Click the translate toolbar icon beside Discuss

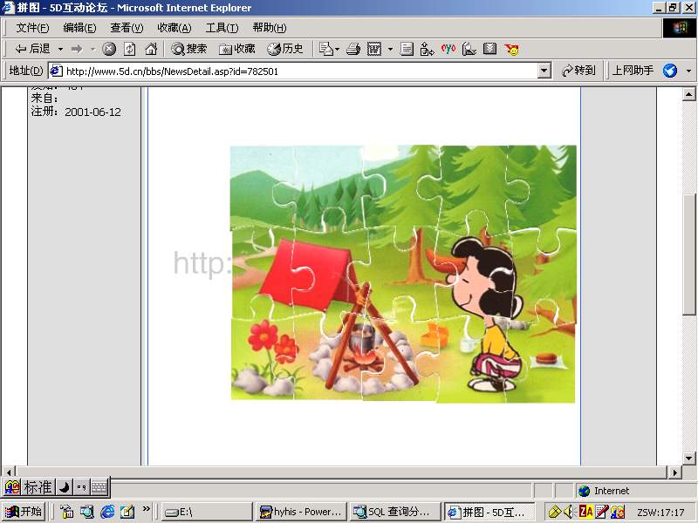[427, 49]
